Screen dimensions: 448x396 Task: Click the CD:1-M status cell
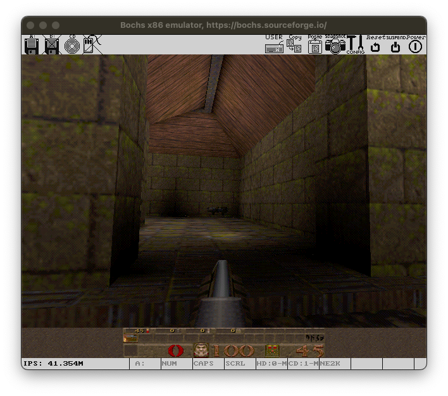coord(304,364)
